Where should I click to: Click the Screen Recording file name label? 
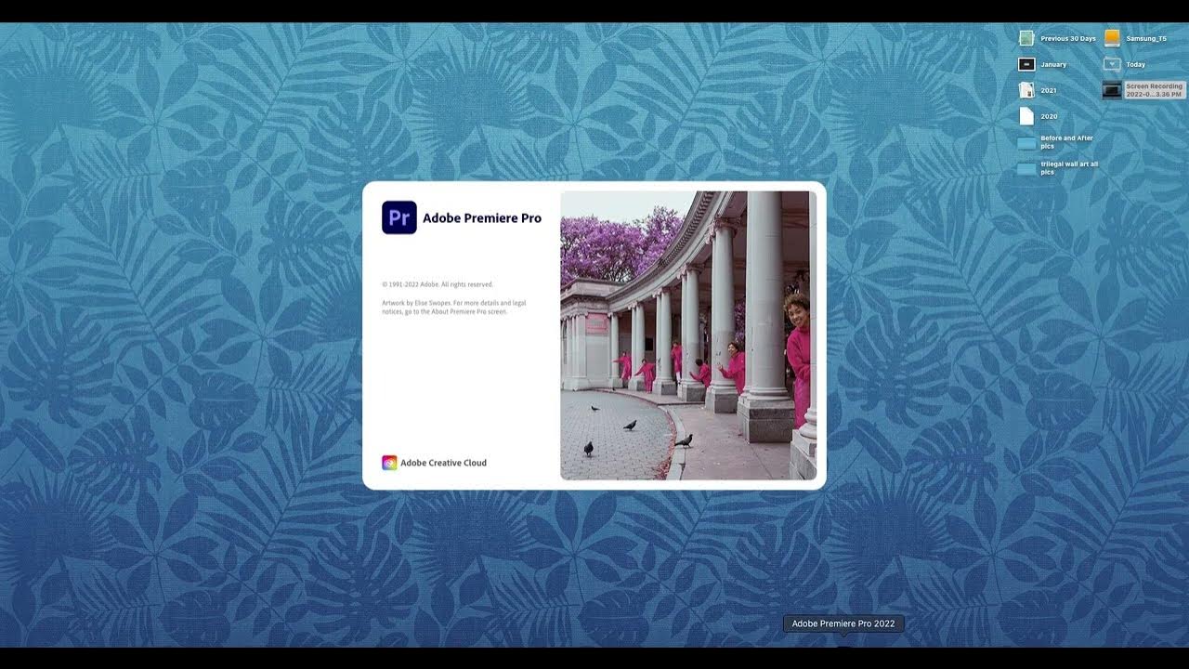[1155, 90]
